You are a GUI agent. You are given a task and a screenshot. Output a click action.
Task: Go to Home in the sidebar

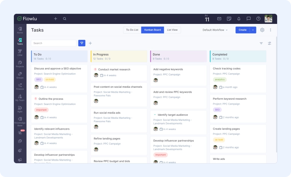tap(20, 30)
